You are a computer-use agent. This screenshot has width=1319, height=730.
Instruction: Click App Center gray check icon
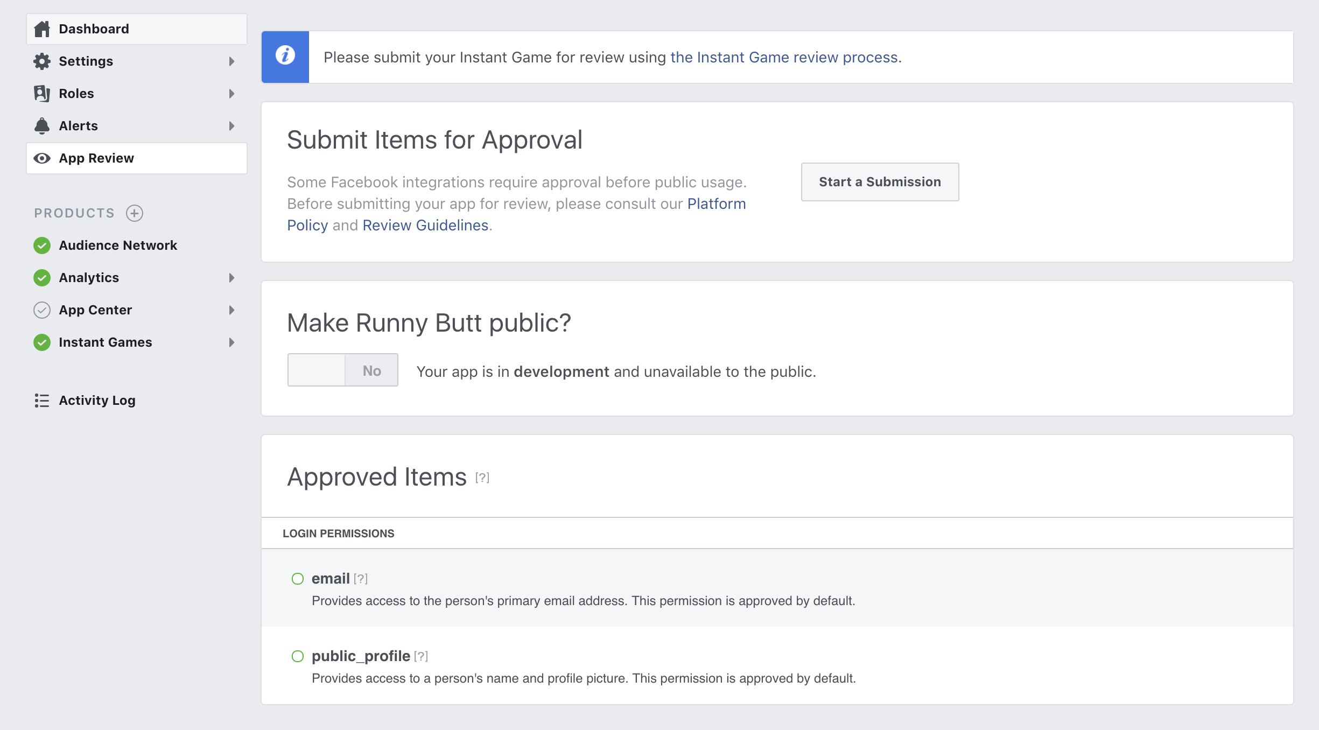coord(42,310)
